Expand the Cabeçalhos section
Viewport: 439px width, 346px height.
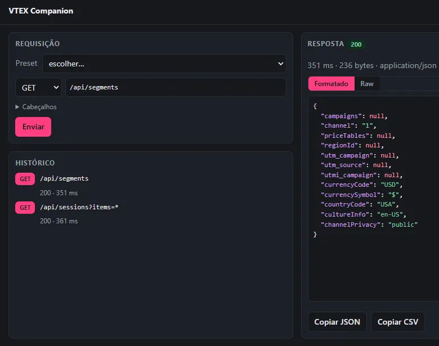click(x=36, y=107)
